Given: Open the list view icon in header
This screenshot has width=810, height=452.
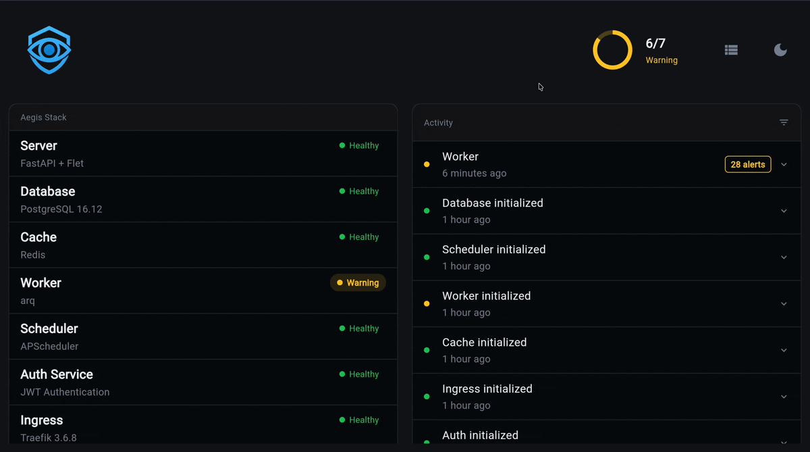Looking at the screenshot, I should click(x=731, y=50).
